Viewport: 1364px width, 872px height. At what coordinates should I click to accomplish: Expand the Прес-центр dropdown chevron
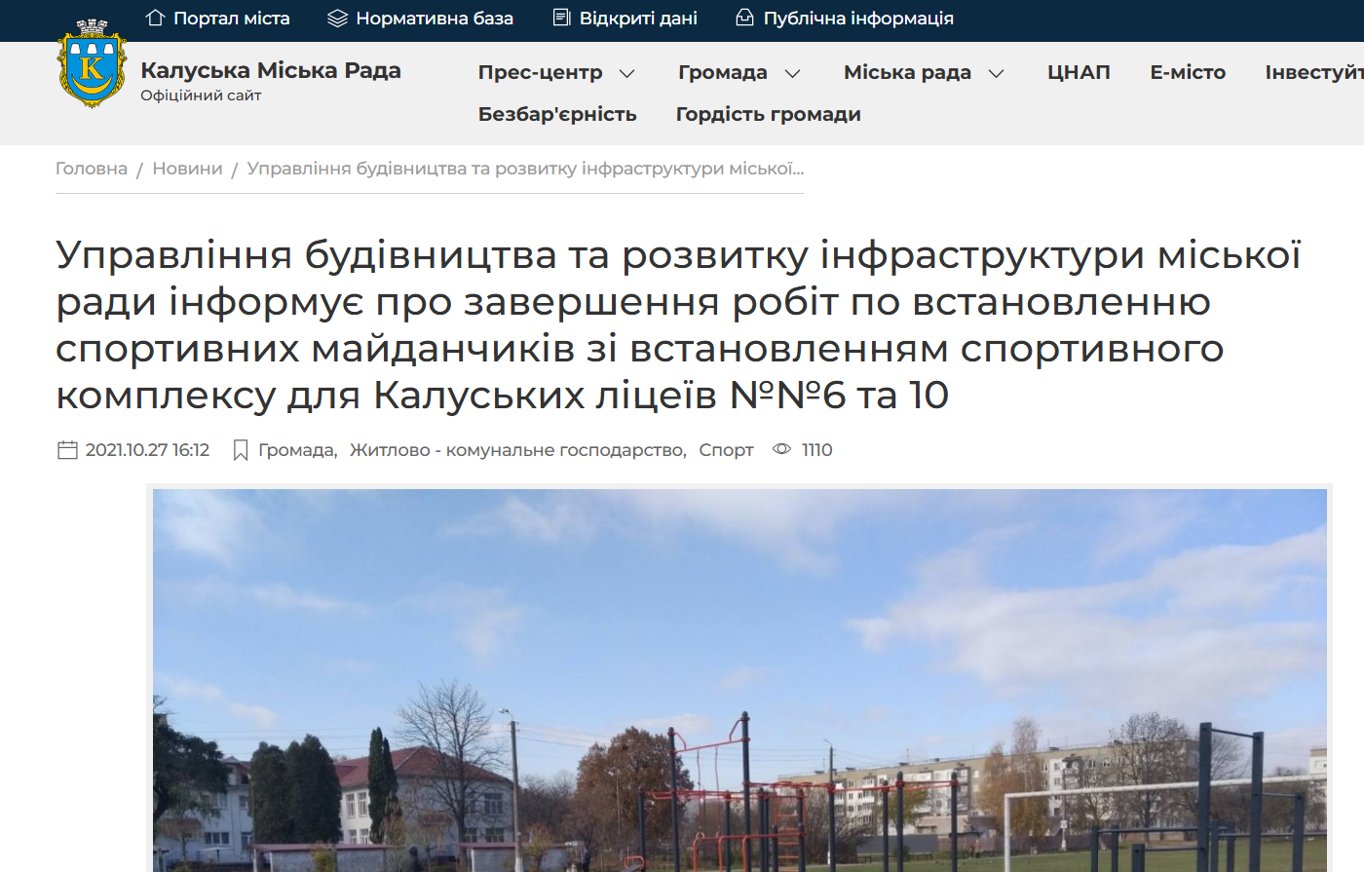click(x=627, y=73)
